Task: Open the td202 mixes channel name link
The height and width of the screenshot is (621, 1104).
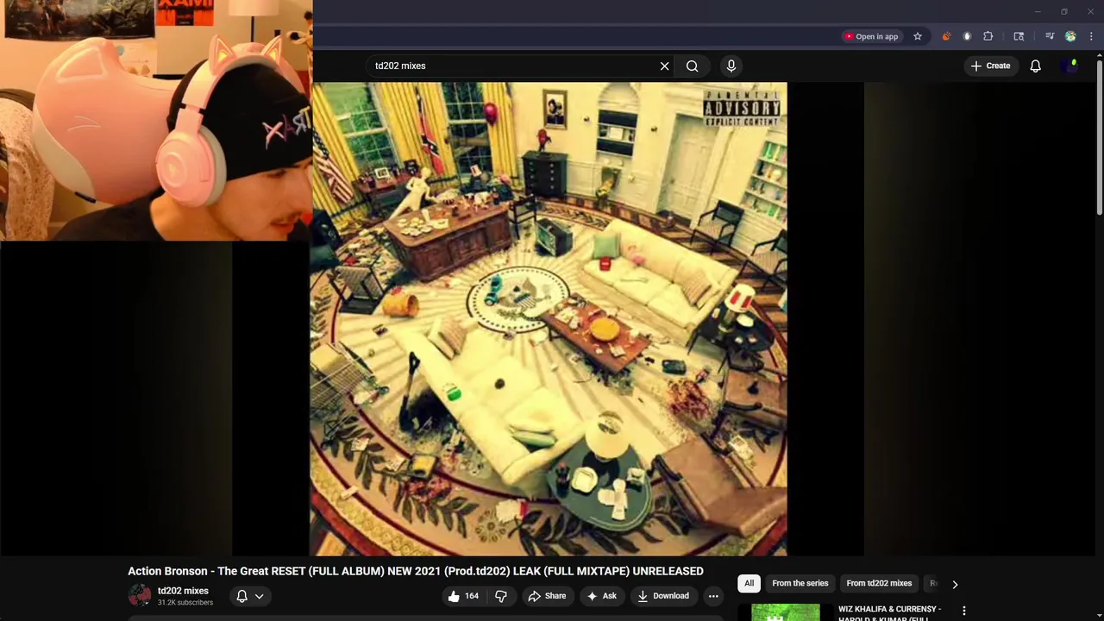Action: point(183,591)
